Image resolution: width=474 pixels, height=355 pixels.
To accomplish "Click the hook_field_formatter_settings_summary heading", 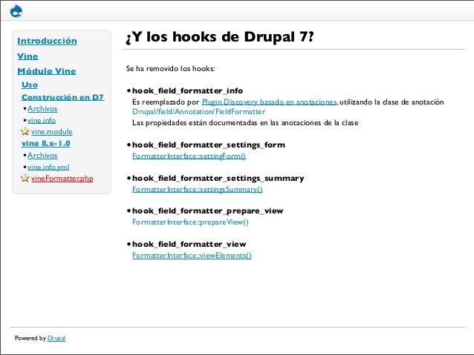I will 218,179.
